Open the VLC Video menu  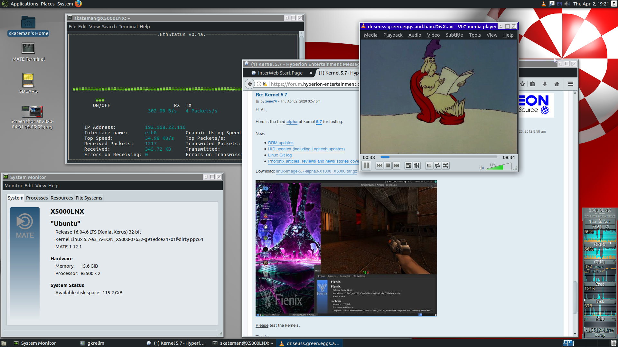point(433,35)
